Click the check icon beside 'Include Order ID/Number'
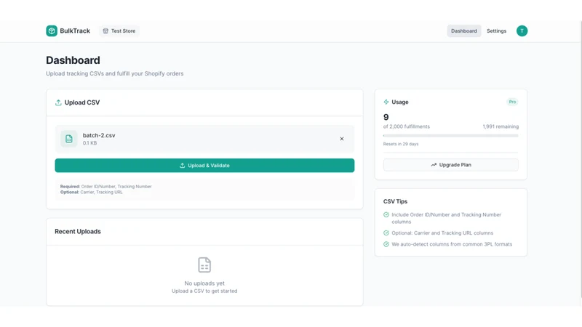 [x=386, y=214]
